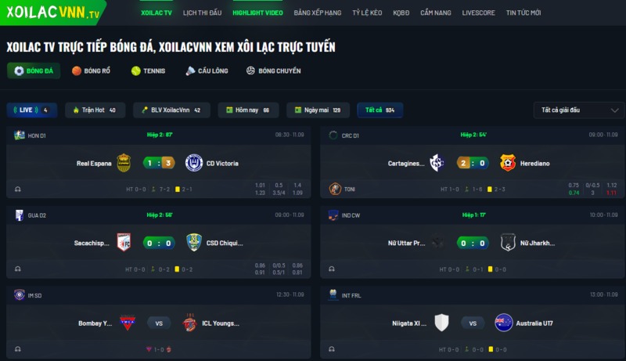The width and height of the screenshot is (626, 361).
Task: Open the Tất cả giải đấu dropdown
Action: pos(578,110)
